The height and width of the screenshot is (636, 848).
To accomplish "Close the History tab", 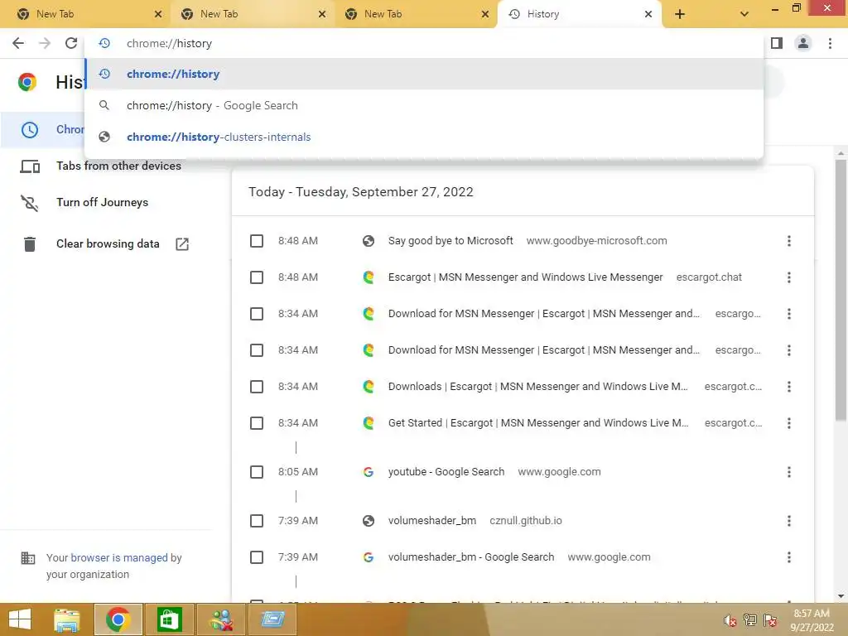I will coord(648,14).
